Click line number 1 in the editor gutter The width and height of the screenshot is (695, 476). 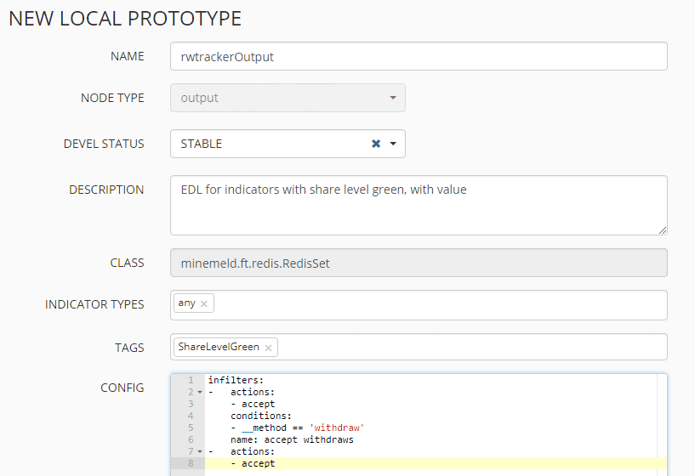191,380
